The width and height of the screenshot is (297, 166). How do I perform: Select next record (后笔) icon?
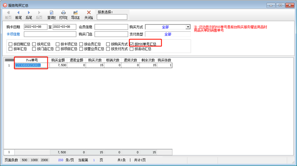point(29,13)
